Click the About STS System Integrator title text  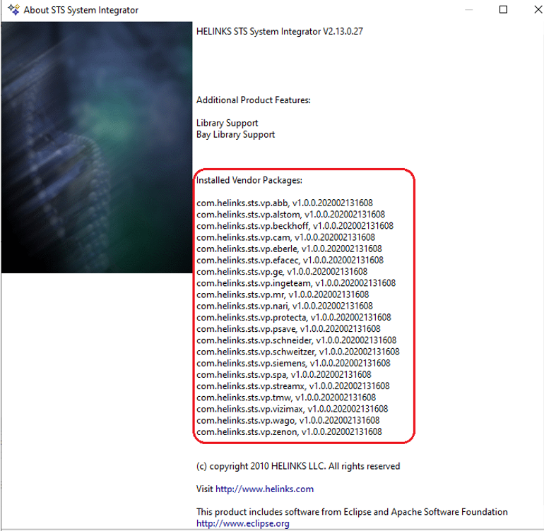(81, 10)
